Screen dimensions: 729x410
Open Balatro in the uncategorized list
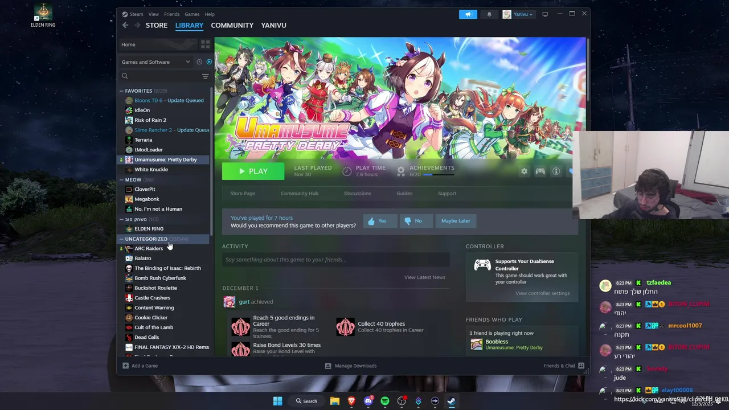142,259
